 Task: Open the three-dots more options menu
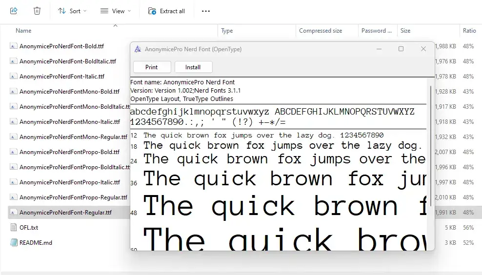tap(206, 11)
